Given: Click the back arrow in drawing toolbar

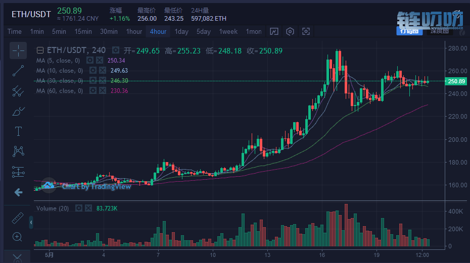Looking at the screenshot, I should coord(18,192).
